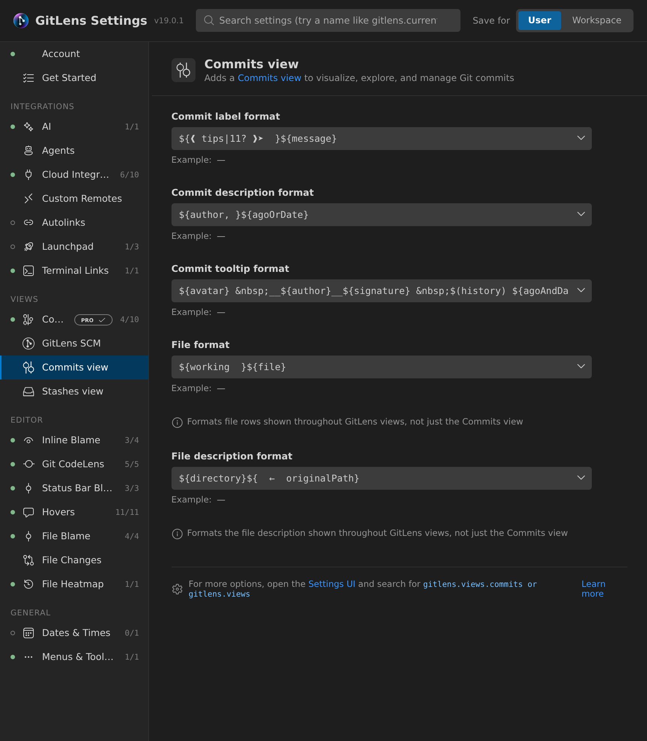Click the Dates & Times calendar icon

pos(29,633)
